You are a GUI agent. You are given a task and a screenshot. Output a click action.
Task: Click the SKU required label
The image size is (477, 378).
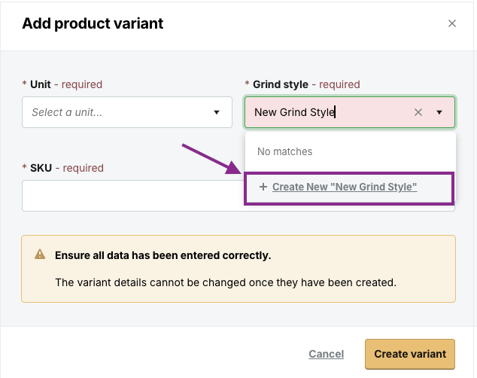pyautogui.click(x=63, y=168)
